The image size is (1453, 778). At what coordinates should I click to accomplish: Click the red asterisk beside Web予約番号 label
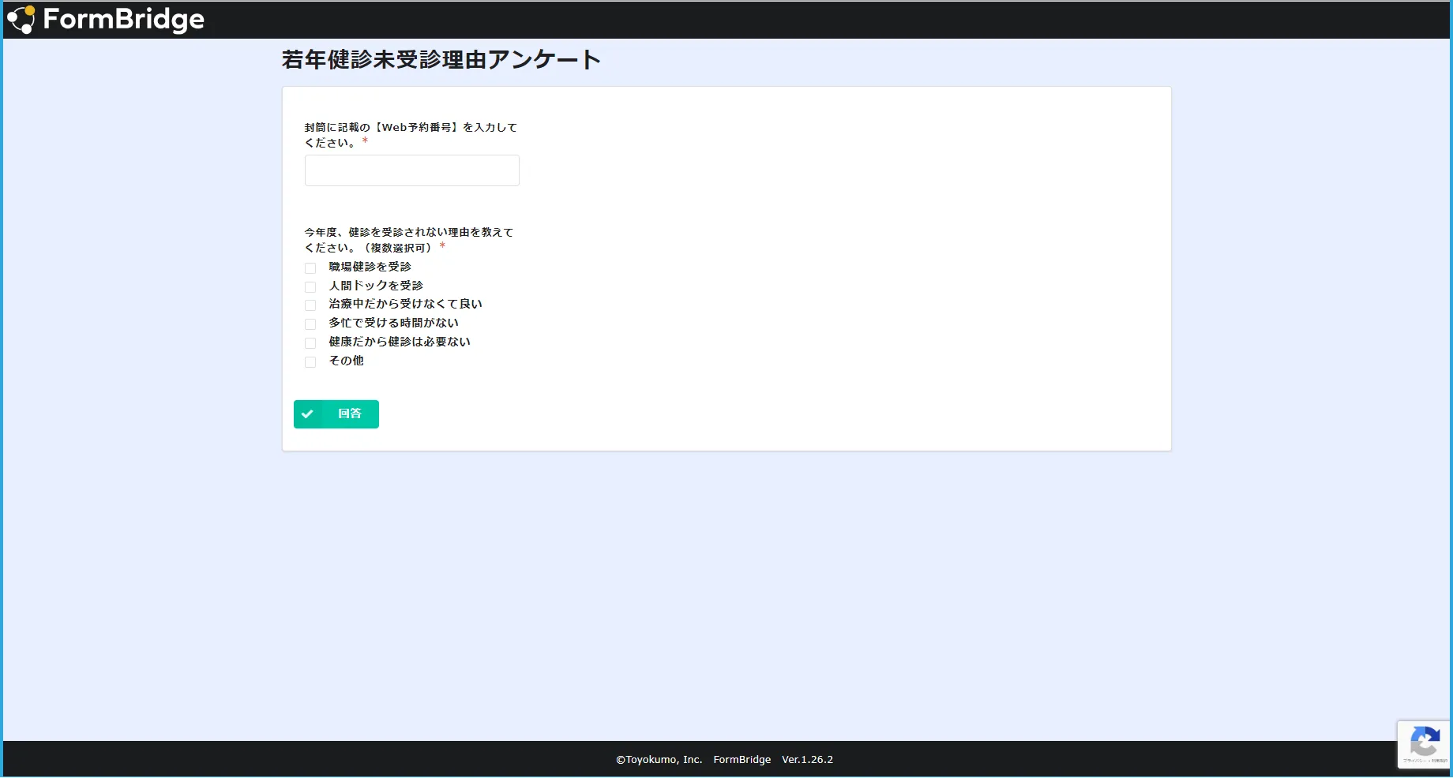coord(365,142)
